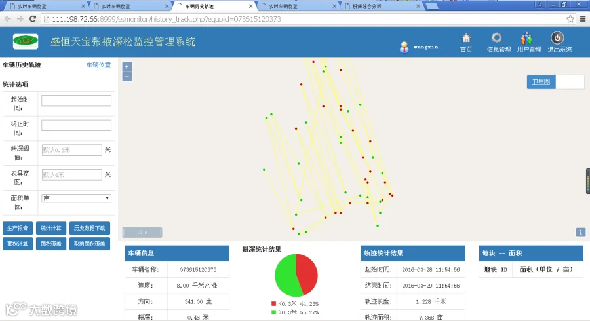Open the 面积单位 dropdown
This screenshot has width=590, height=321.
(77, 198)
